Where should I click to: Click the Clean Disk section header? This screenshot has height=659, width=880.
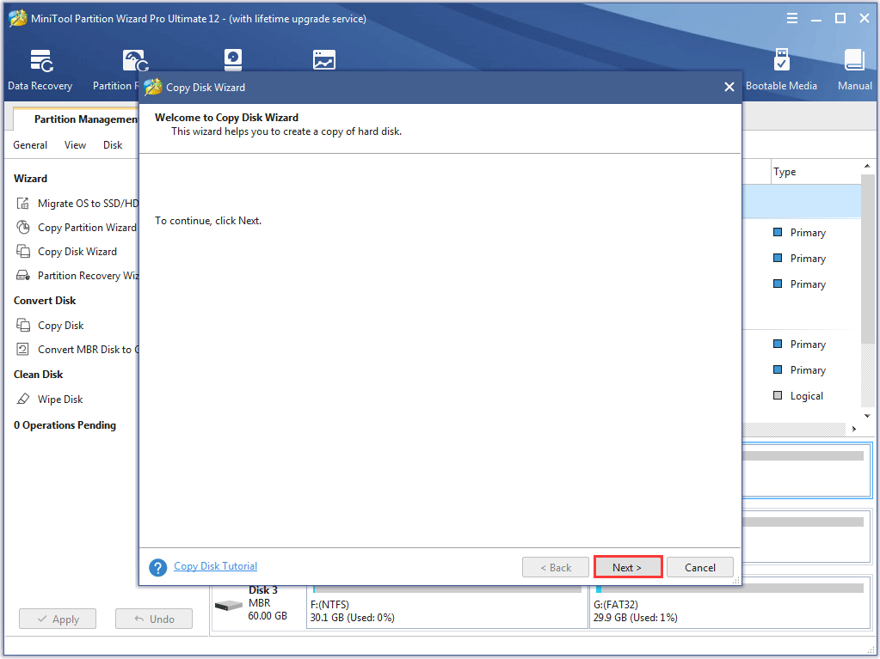pos(38,375)
